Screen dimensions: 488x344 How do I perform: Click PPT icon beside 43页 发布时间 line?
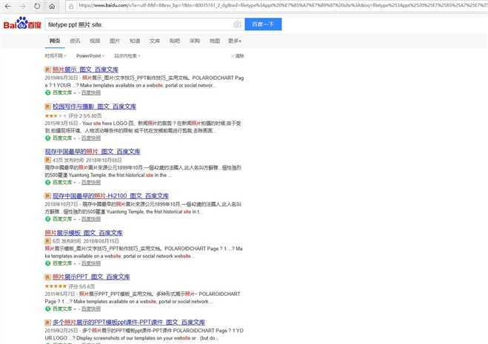[x=47, y=160]
